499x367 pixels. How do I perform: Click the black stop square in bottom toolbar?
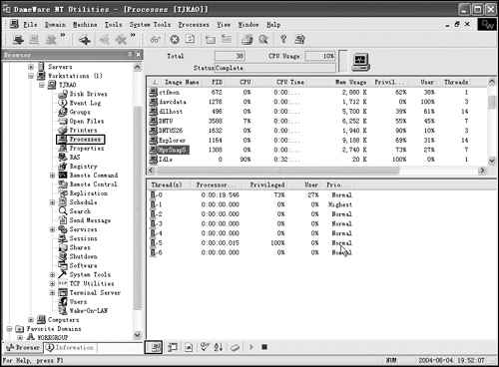[x=264, y=347]
